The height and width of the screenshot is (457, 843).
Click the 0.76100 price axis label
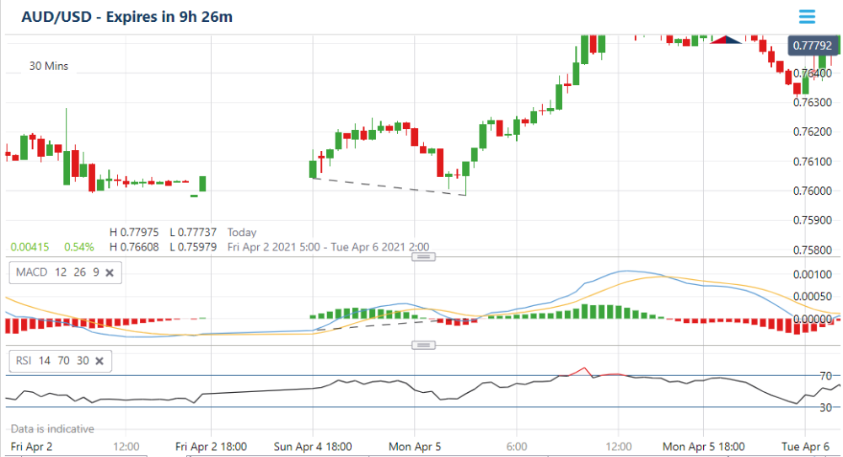(813, 161)
